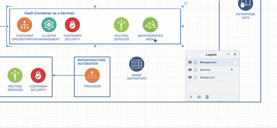Viewport: 277px width, 128px height.
Task: Select the Services layer row
Action: click(x=214, y=70)
